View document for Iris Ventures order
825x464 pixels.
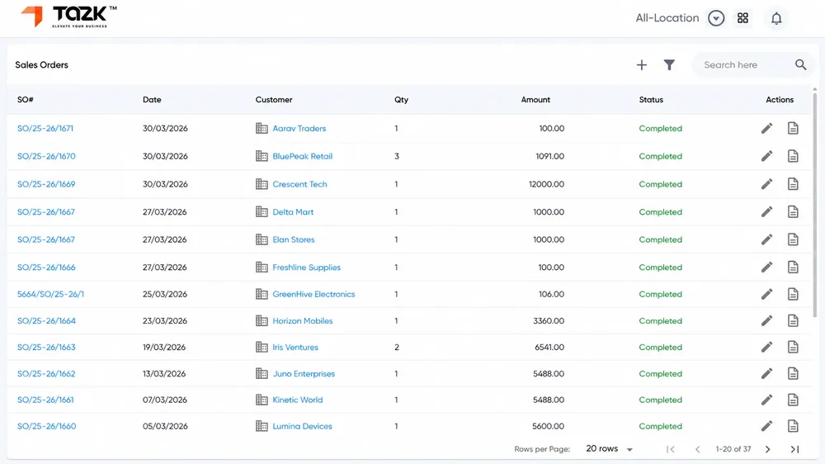[792, 347]
